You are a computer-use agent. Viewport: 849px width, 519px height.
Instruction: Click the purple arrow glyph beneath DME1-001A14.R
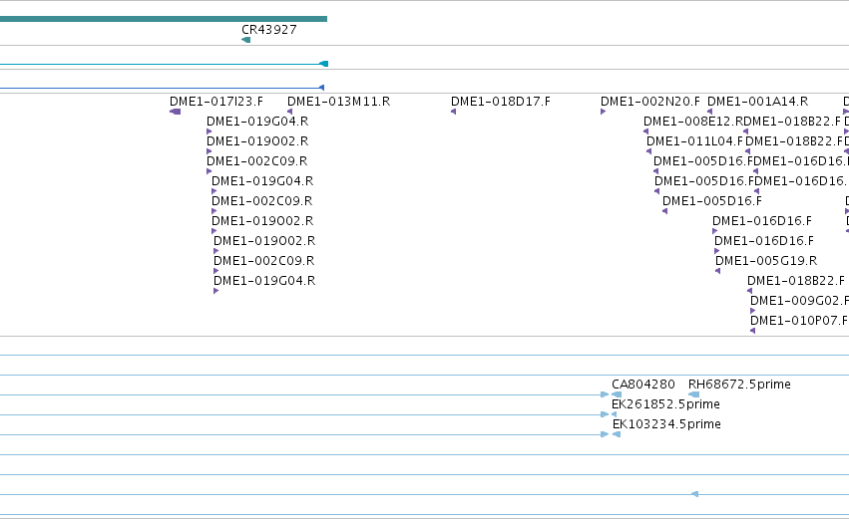[x=710, y=112]
